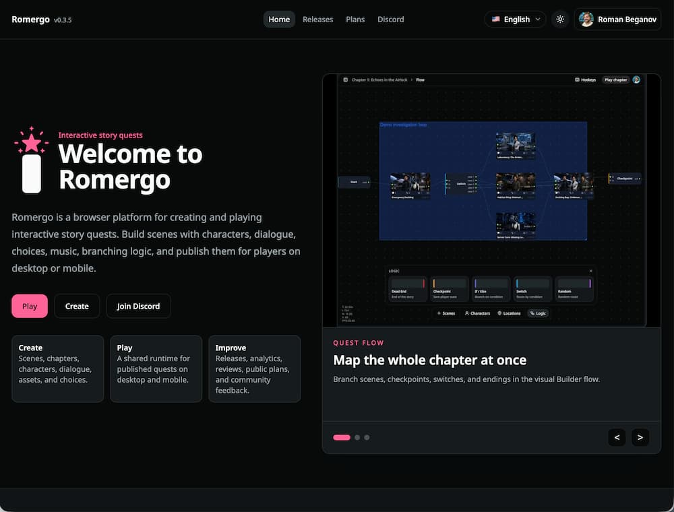This screenshot has width=674, height=512.
Task: Click the "Romergo is a browser platform" paragraph
Action: (x=156, y=243)
